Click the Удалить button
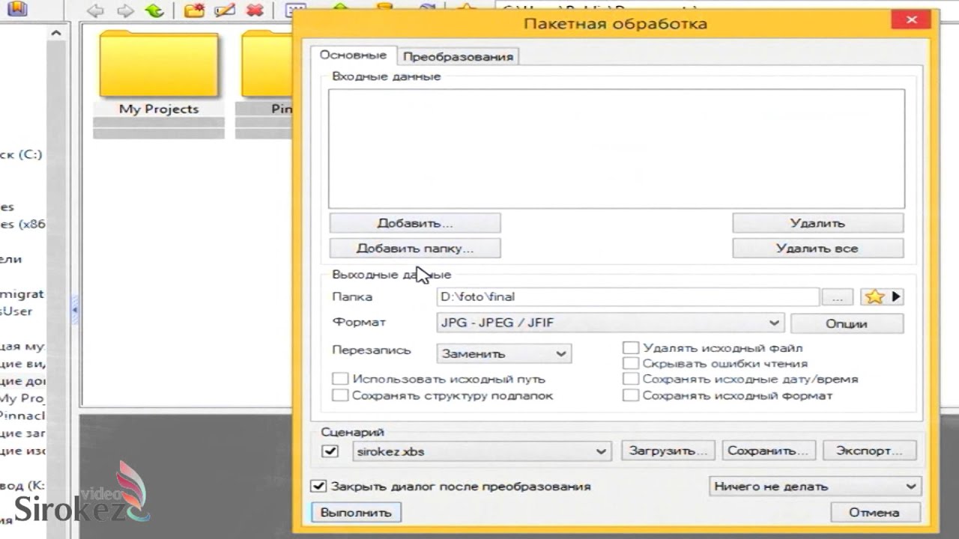Viewport: 959px width, 539px height. tap(817, 223)
